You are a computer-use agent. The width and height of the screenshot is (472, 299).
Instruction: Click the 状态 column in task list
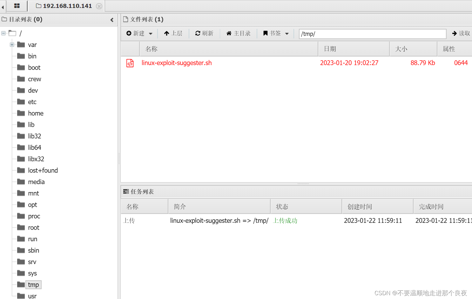306,207
